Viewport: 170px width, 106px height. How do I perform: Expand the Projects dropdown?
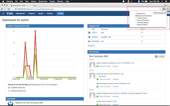[32, 14]
